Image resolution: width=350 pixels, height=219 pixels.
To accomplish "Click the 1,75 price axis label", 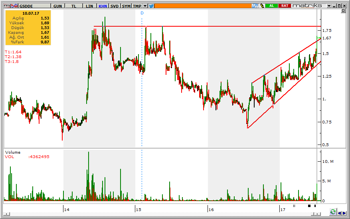I will point(327,31).
